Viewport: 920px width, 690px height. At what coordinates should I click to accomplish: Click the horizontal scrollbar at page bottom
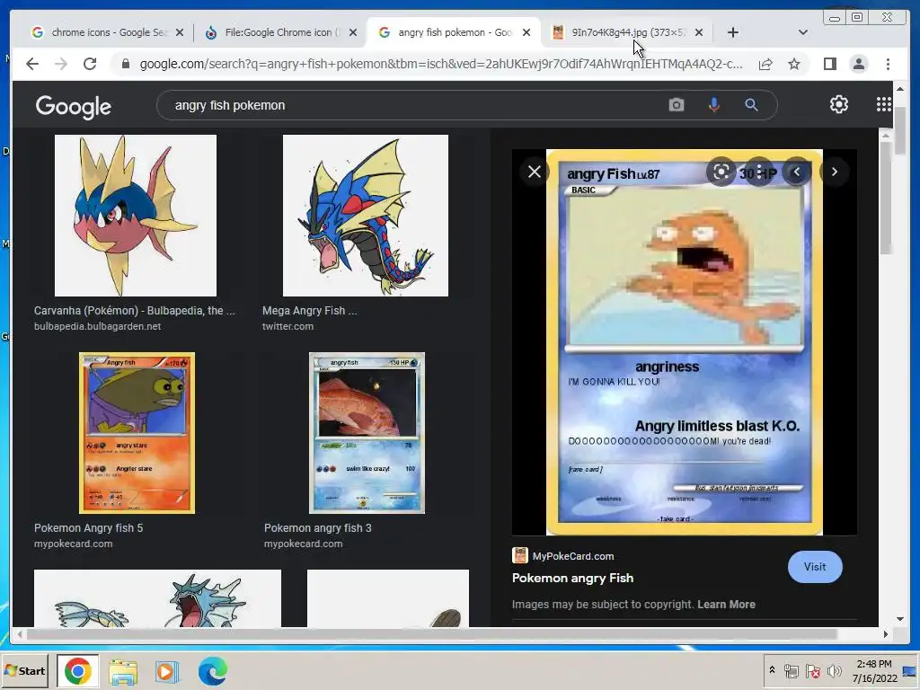click(431, 634)
